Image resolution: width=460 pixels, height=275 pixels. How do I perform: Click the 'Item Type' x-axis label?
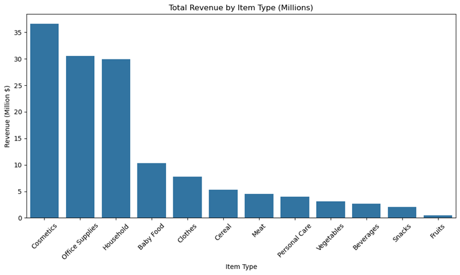coord(241,267)
